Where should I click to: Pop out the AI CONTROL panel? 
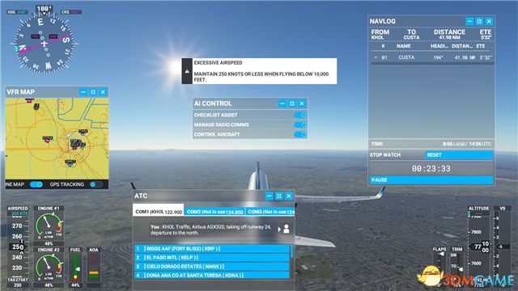point(292,103)
